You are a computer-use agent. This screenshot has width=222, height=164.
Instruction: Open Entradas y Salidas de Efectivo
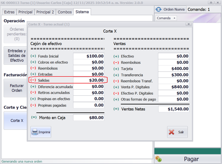click(16, 55)
